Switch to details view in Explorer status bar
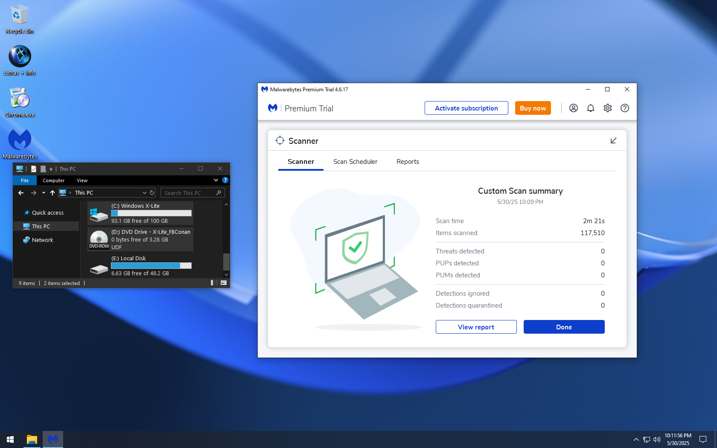The width and height of the screenshot is (717, 448). [x=214, y=283]
